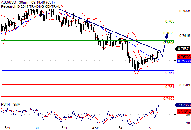Click the red 0.7485 support label

point(169,98)
